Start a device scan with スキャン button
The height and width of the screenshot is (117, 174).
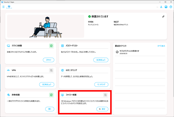click(x=49, y=60)
